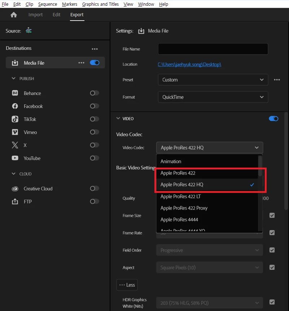This screenshot has width=289, height=311.
Task: Open the File menu
Action: (5, 4)
